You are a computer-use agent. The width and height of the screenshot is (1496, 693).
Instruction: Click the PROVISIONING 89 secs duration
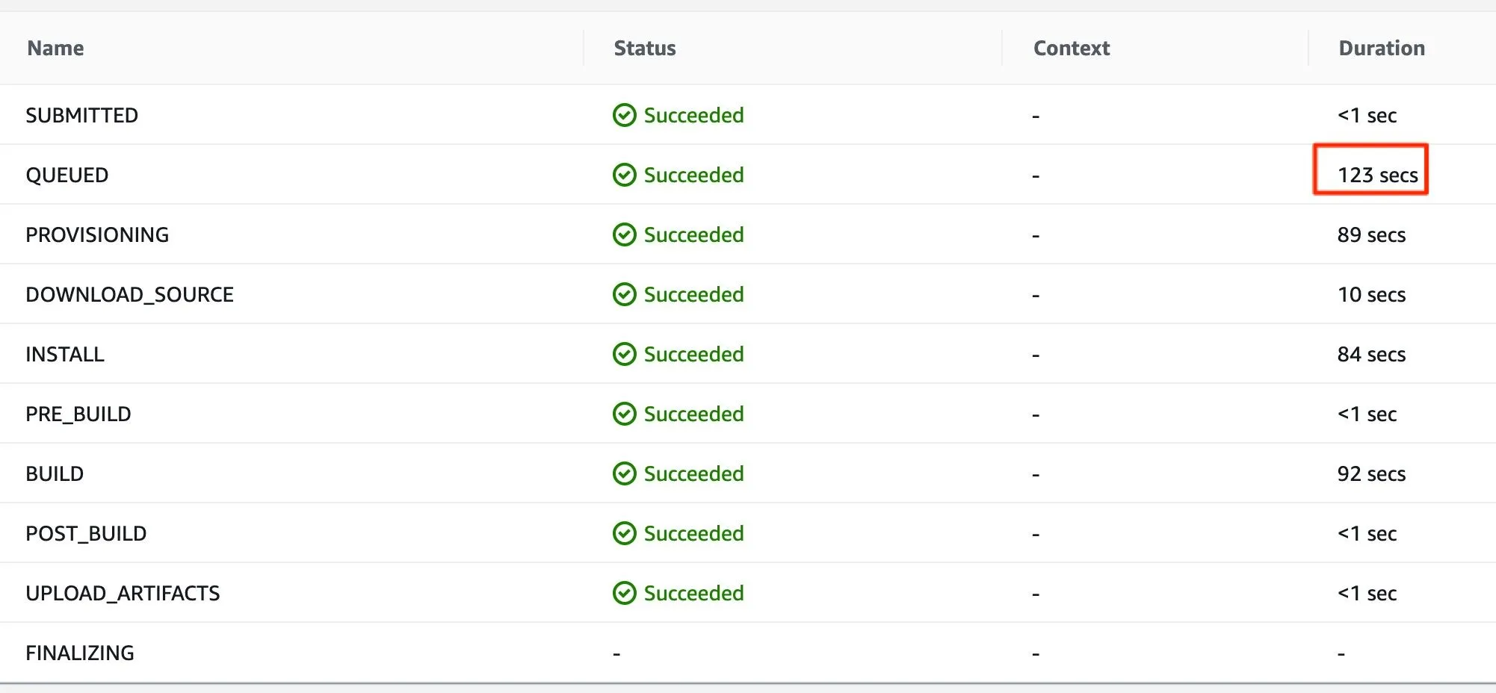pos(1371,235)
